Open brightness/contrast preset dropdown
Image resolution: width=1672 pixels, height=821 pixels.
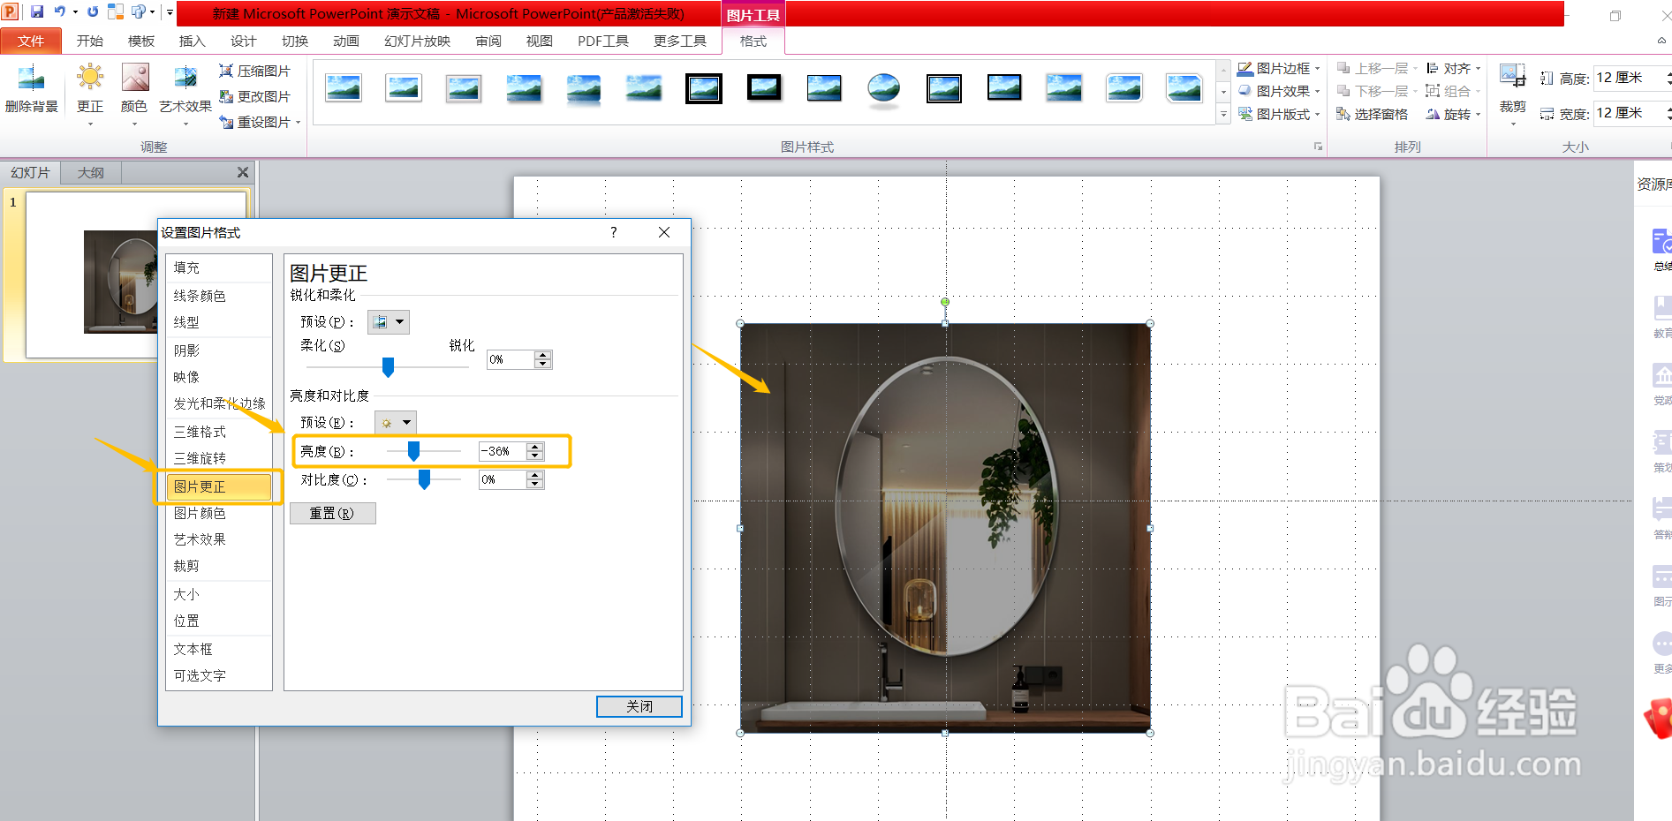[395, 423]
